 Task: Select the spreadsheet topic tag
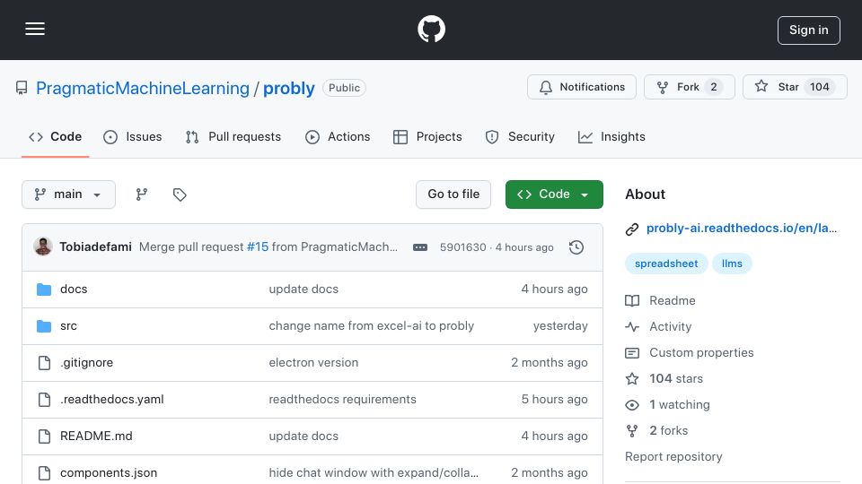[x=666, y=264]
